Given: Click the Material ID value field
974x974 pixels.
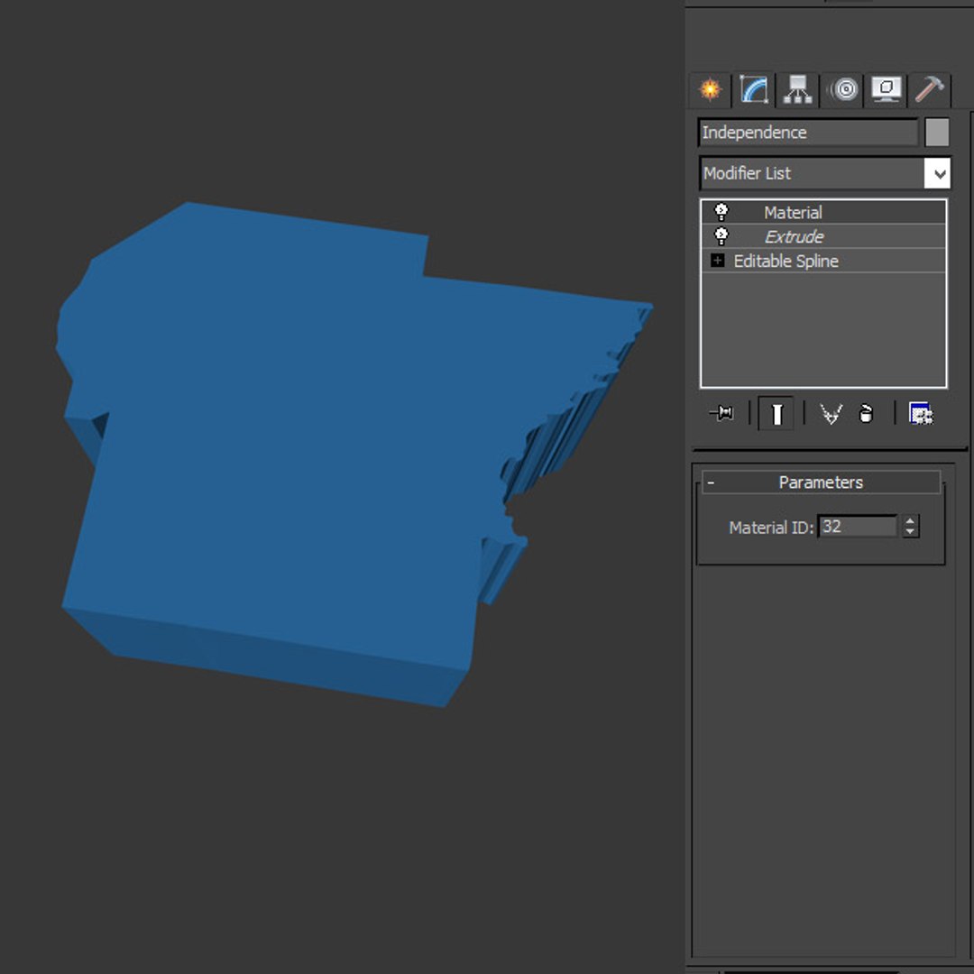Looking at the screenshot, I should coord(858,527).
